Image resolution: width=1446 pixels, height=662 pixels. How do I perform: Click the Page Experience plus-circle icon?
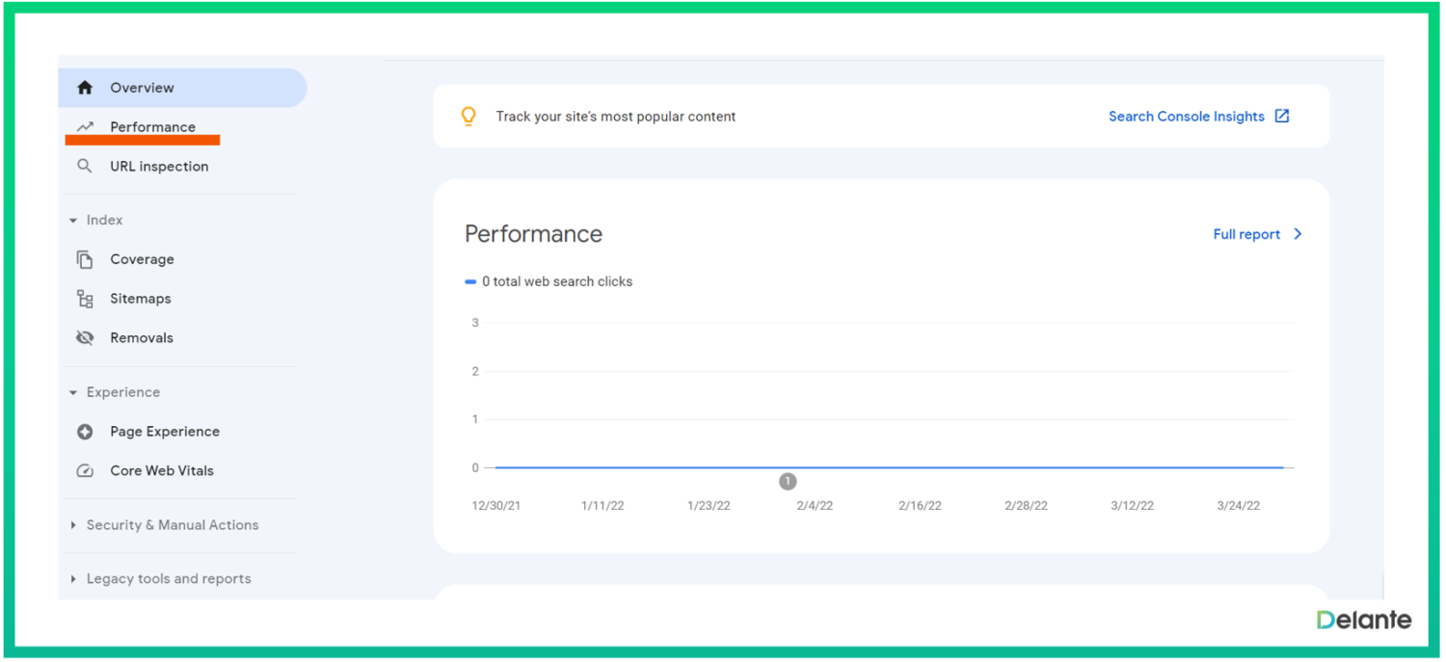85,432
